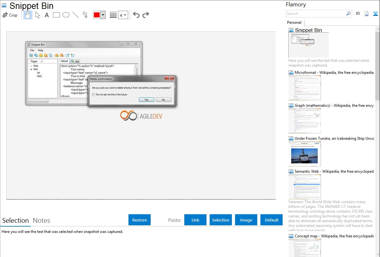The image size is (380, 257).
Task: Click the blue icon next to the page icon
Action: pos(375,14)
